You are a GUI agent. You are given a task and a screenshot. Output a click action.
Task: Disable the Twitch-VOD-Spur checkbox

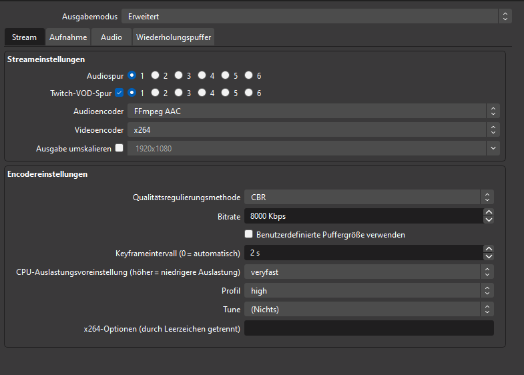[119, 93]
